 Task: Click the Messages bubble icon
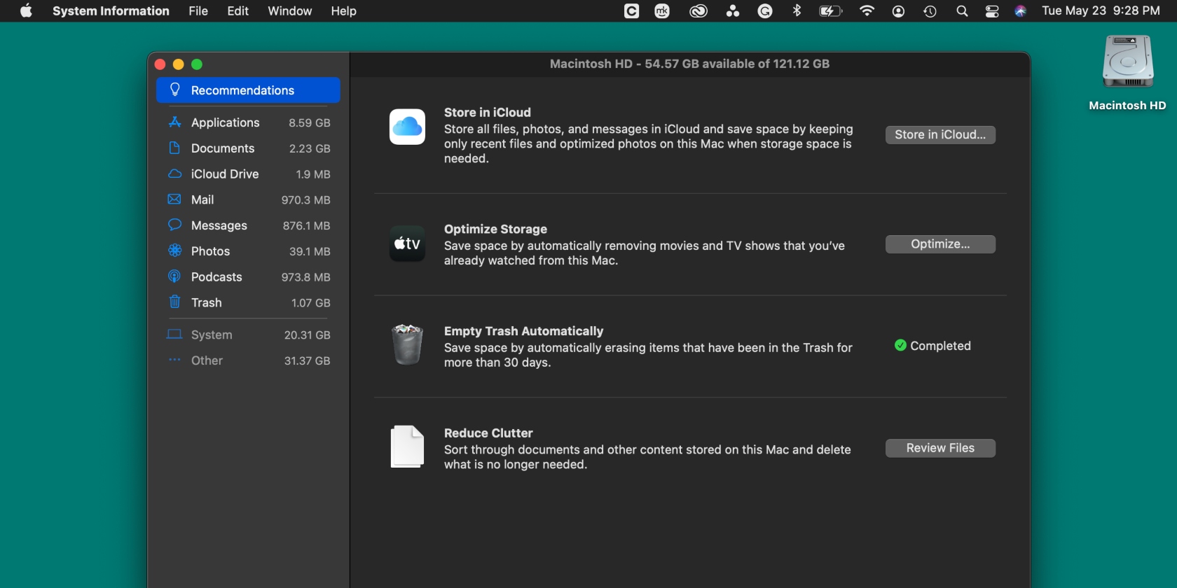pos(175,225)
